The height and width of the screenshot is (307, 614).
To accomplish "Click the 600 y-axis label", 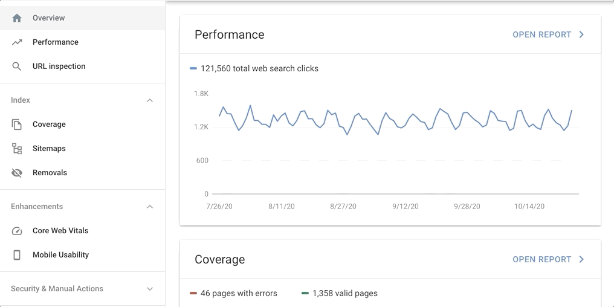I will coord(202,161).
